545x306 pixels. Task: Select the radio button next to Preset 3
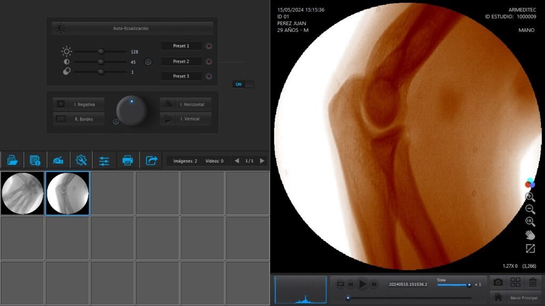[209, 76]
